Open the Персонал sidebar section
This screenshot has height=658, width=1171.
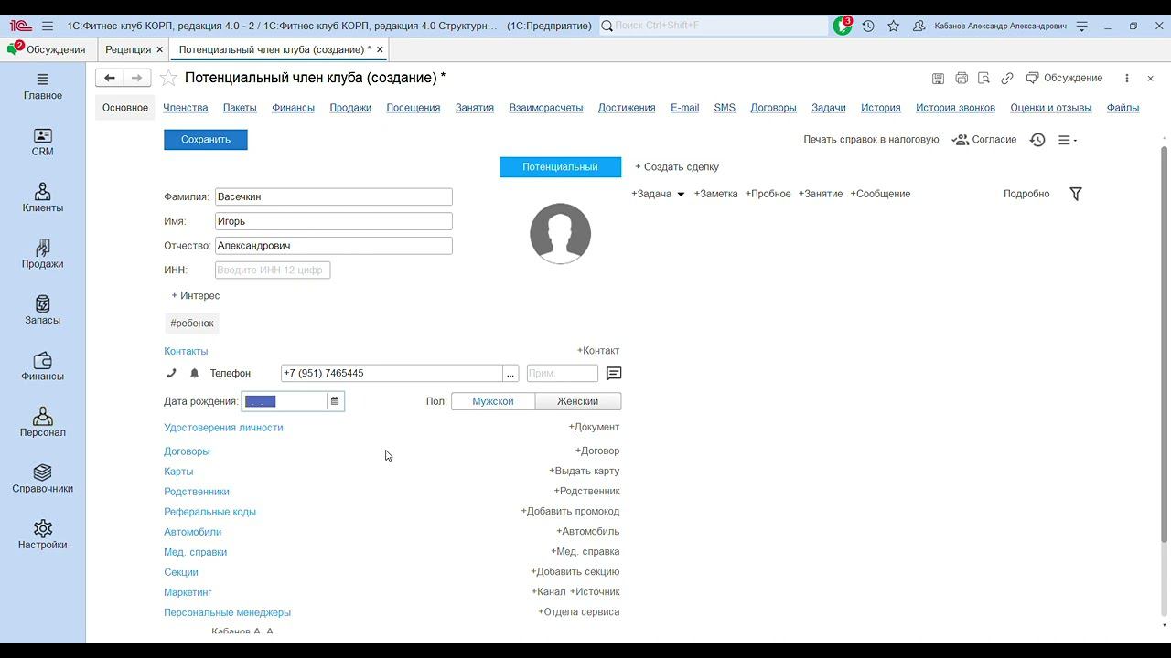click(43, 423)
